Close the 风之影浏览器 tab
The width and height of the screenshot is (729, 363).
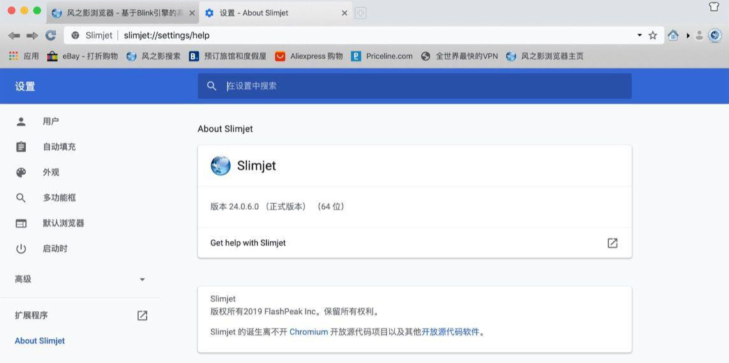[x=192, y=13]
